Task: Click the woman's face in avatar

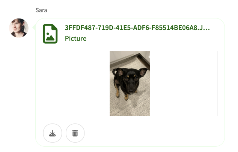Action: (17, 27)
